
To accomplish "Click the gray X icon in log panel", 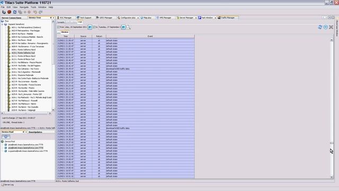I will coord(331,27).
